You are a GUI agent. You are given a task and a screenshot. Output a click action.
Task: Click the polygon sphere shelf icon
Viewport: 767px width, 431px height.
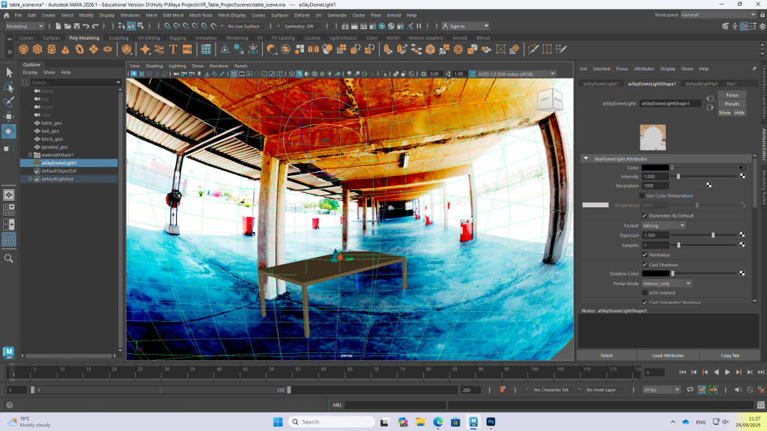(23, 49)
